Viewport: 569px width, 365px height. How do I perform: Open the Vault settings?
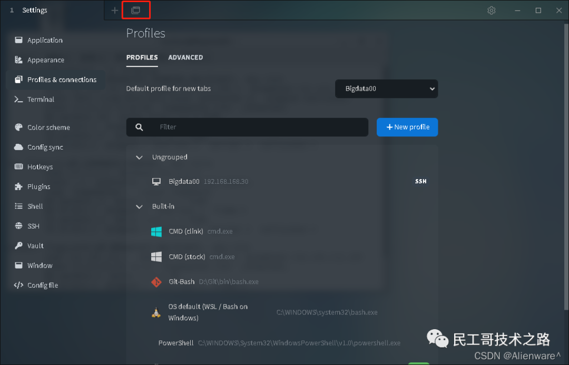[x=34, y=245]
